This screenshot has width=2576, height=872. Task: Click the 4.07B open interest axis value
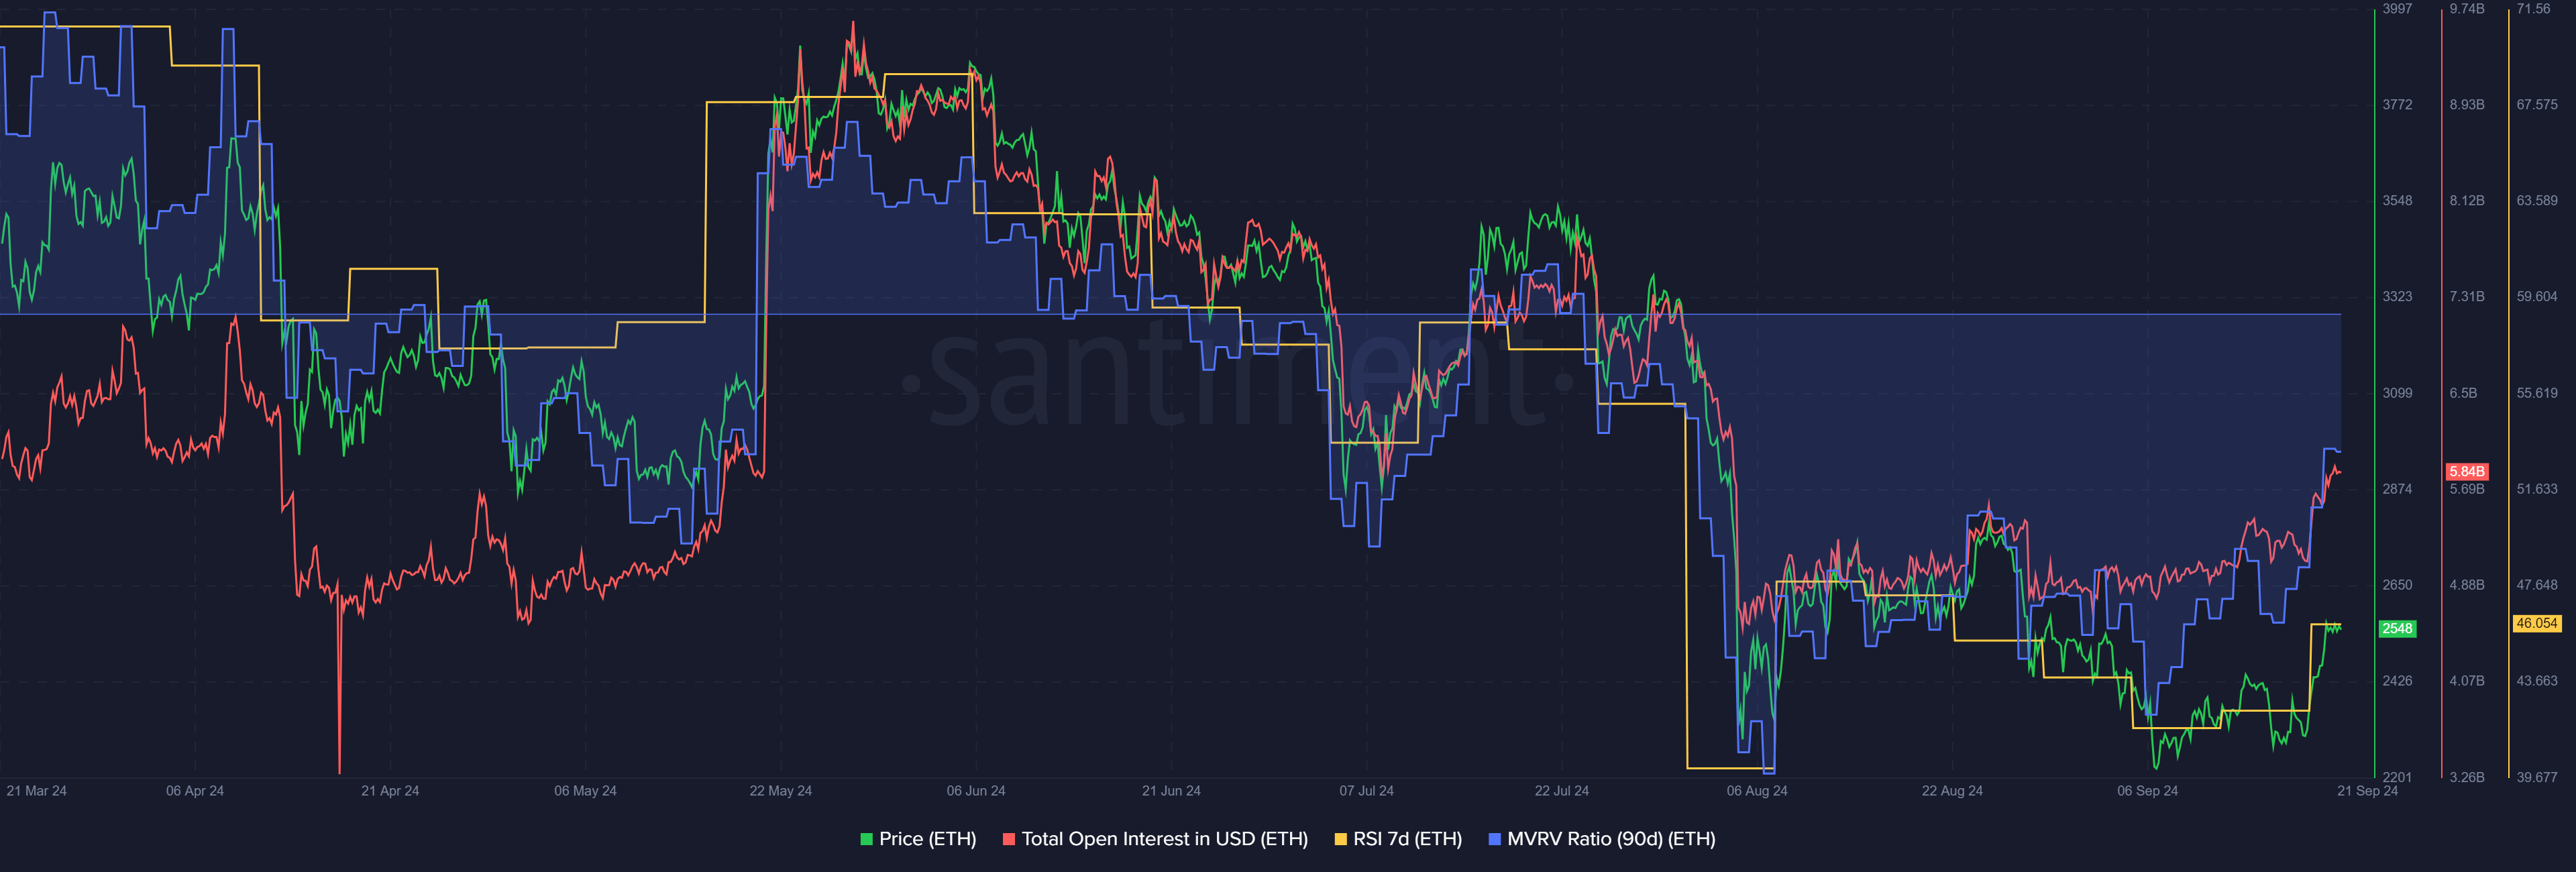click(x=2467, y=681)
